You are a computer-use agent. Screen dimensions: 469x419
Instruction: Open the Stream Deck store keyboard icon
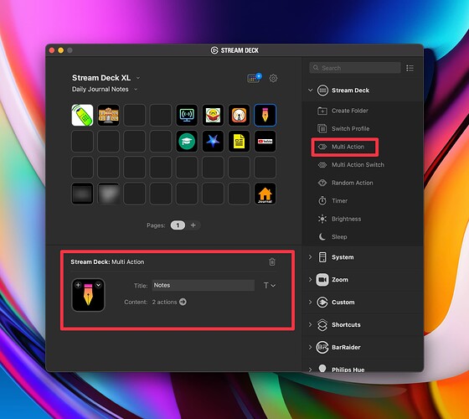254,78
